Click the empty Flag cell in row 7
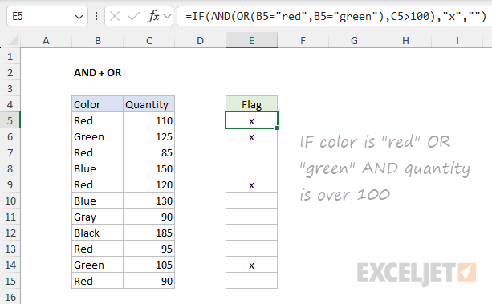The image size is (492, 304). pyautogui.click(x=252, y=152)
